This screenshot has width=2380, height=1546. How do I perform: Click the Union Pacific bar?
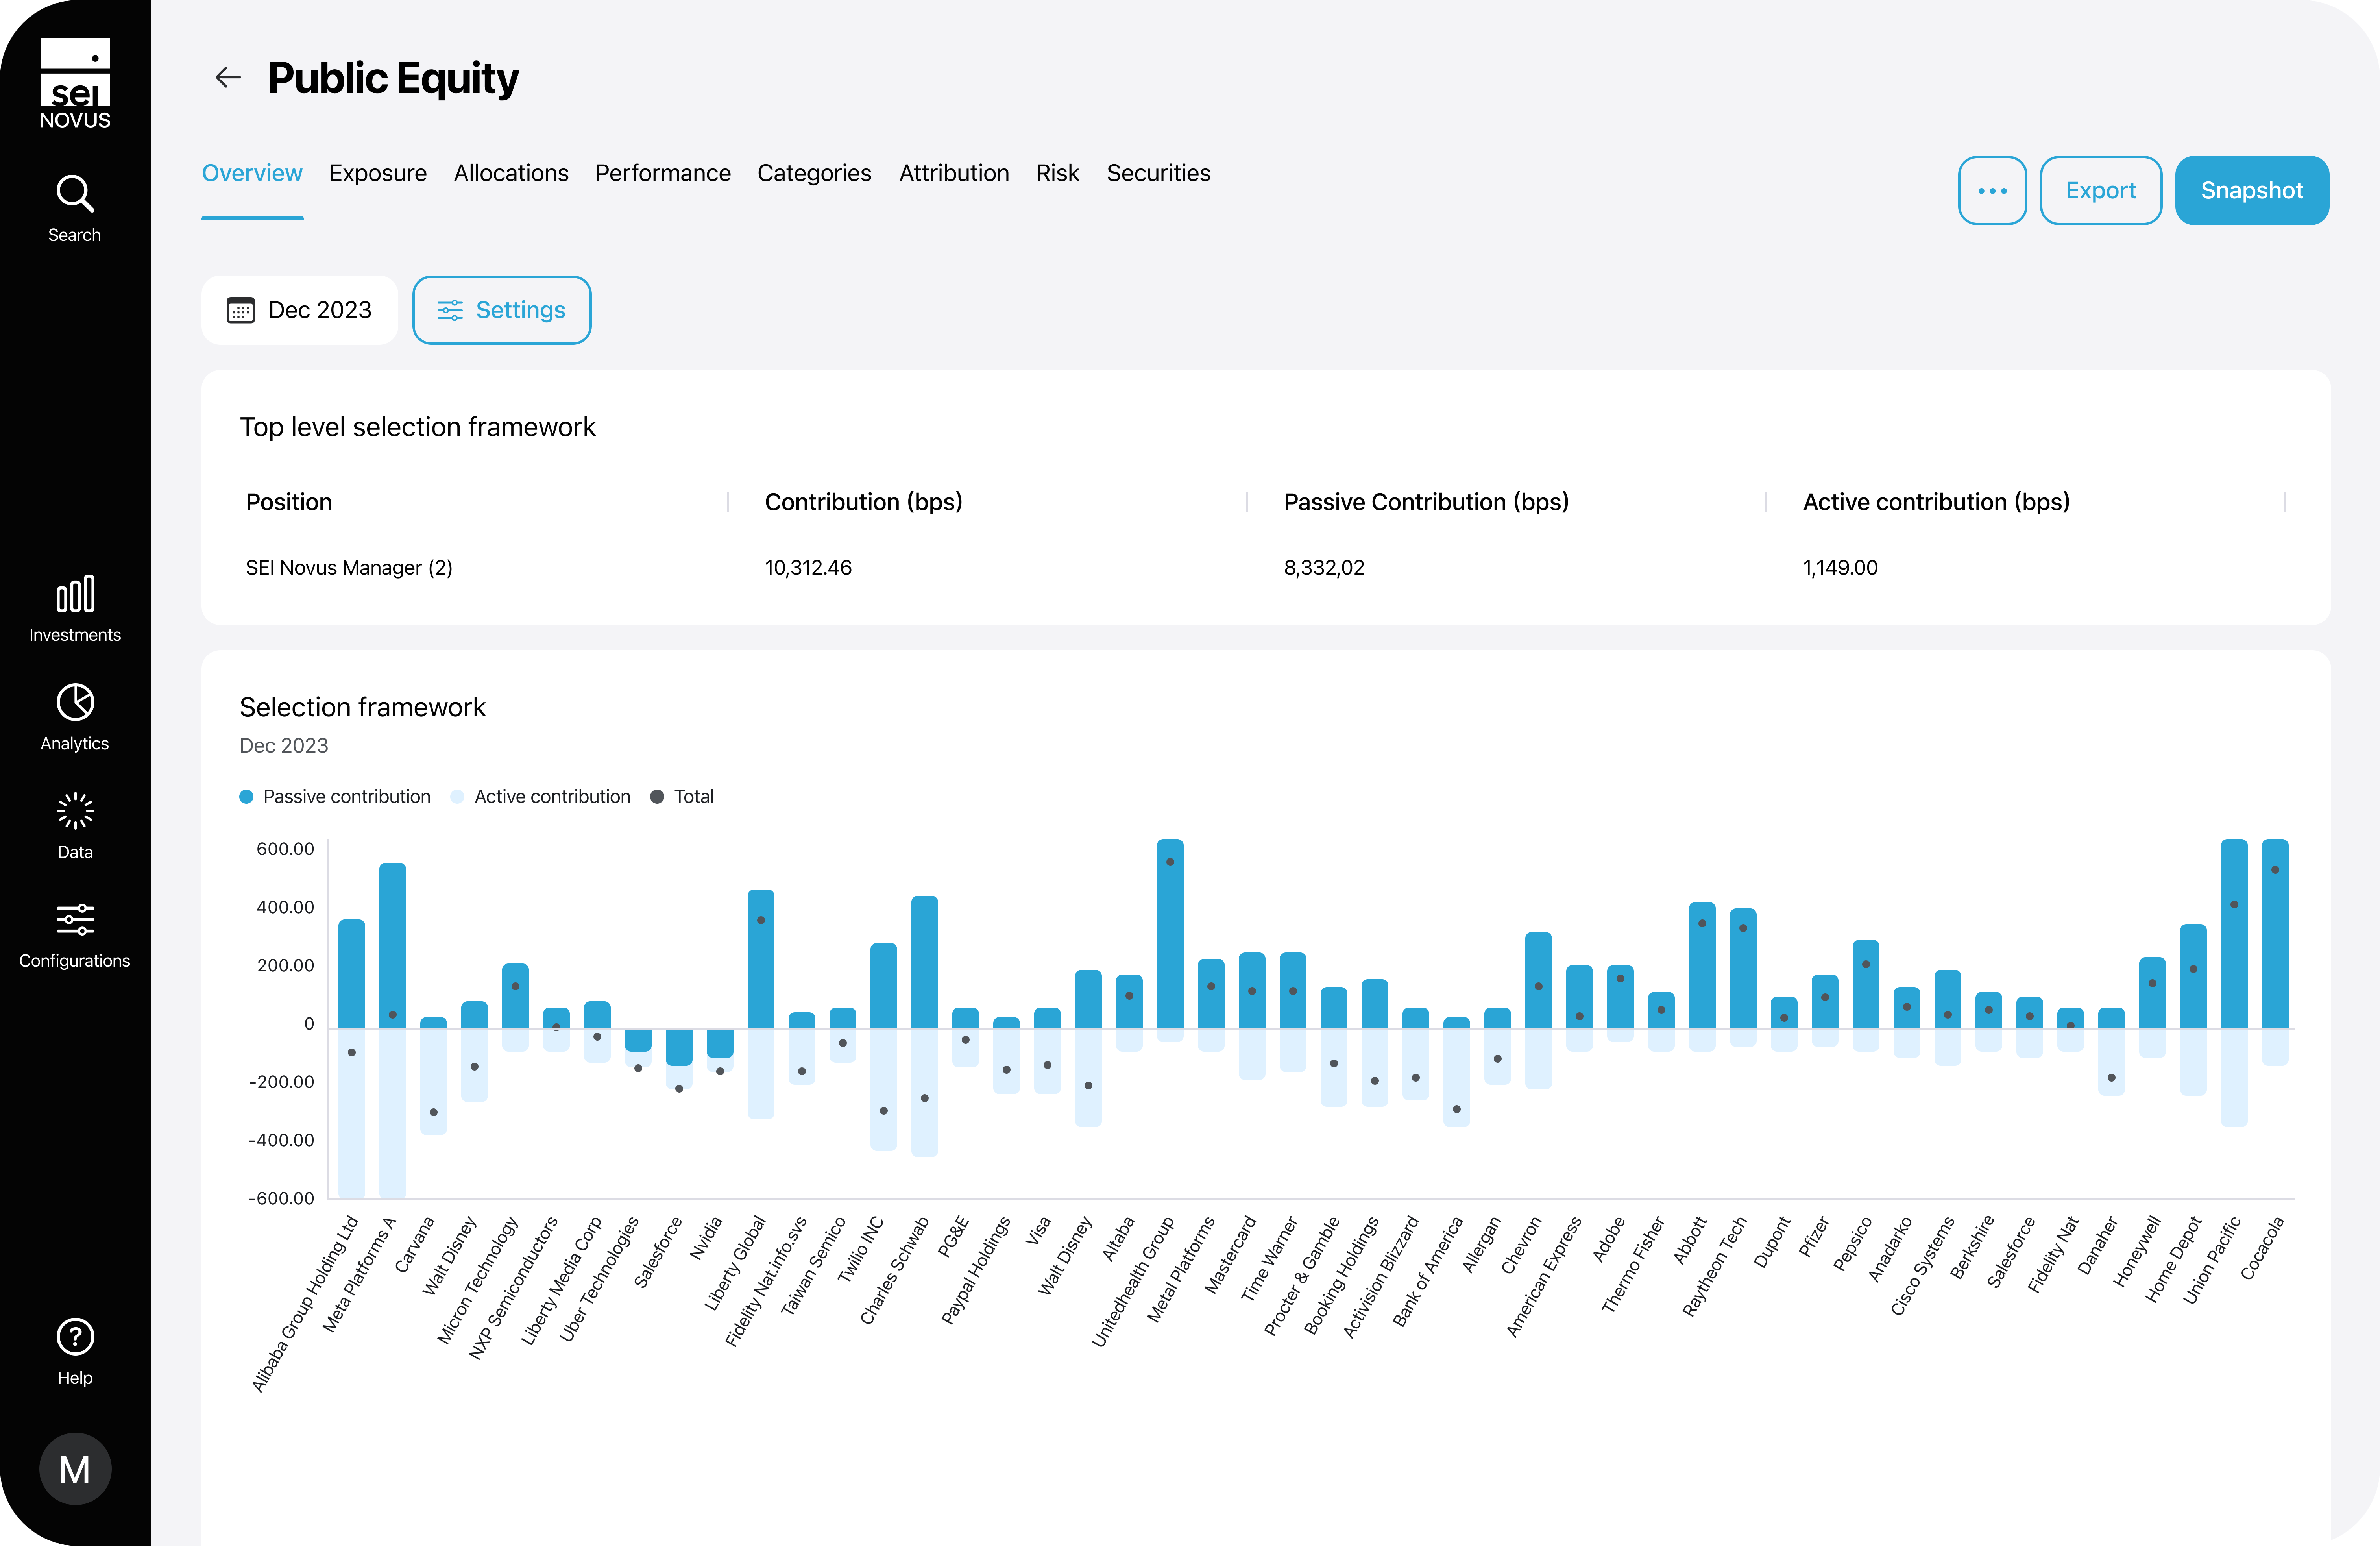click(2234, 934)
